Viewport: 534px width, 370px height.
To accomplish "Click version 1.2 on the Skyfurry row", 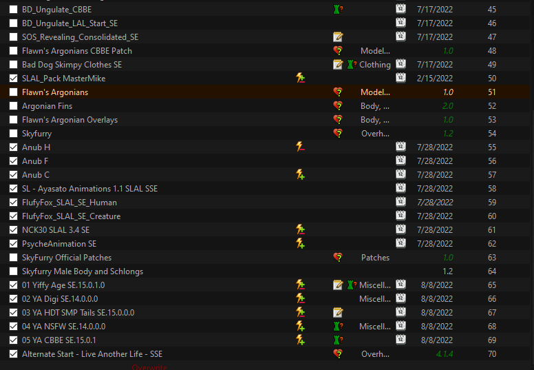I will [x=448, y=134].
